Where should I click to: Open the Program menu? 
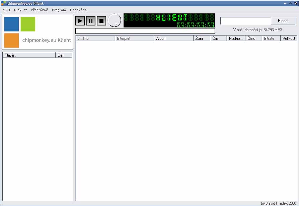tap(59, 10)
